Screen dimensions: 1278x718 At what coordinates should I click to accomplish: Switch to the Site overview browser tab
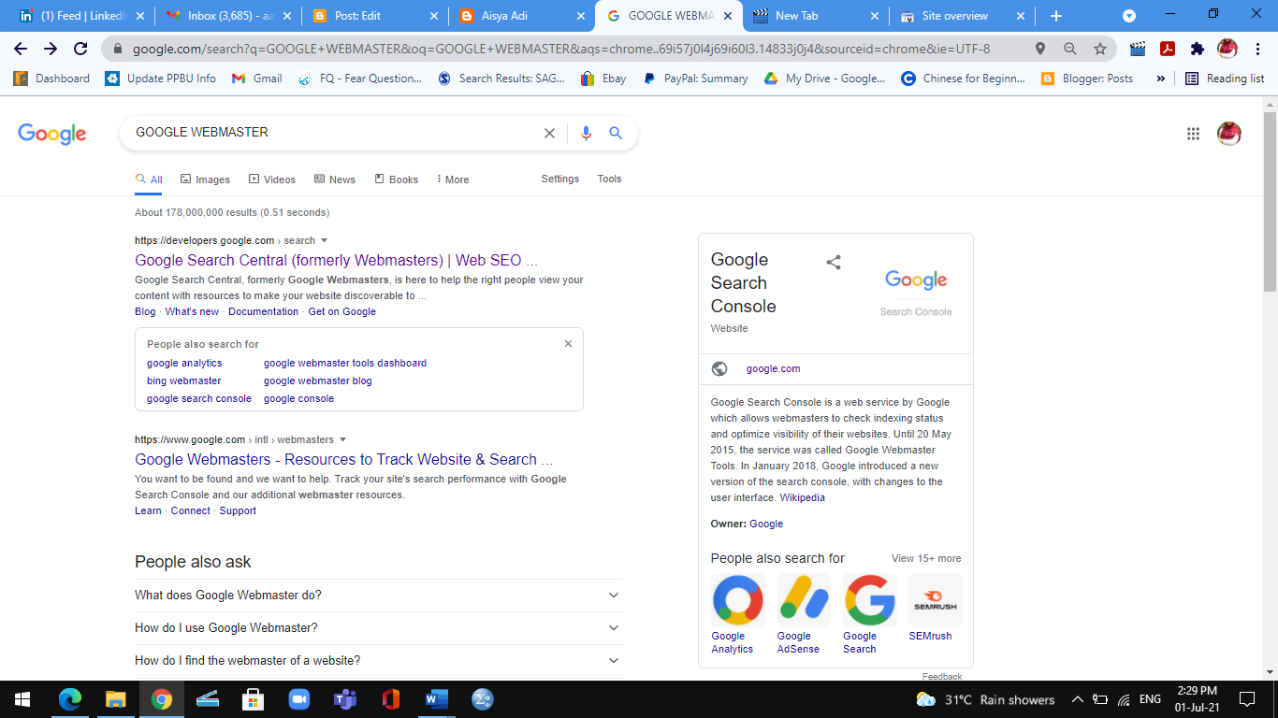(961, 16)
